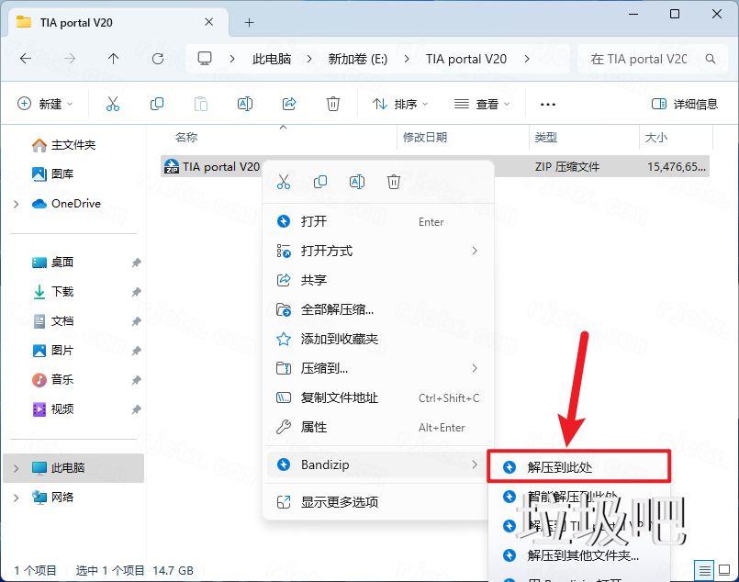Image resolution: width=739 pixels, height=582 pixels.
Task: Click the search box for TIA portal V20
Action: 643,58
